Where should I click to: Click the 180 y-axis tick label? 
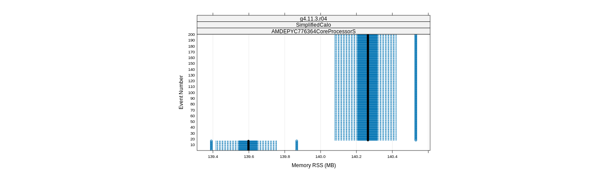click(x=191, y=46)
